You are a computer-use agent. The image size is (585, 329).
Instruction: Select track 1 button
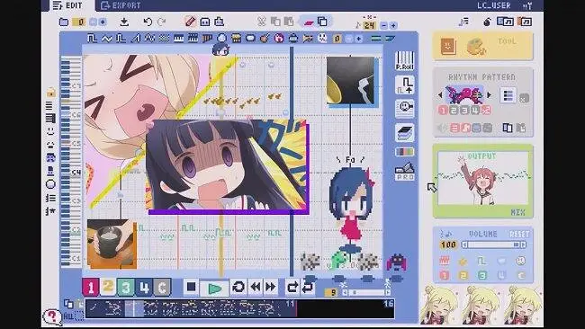pyautogui.click(x=90, y=287)
